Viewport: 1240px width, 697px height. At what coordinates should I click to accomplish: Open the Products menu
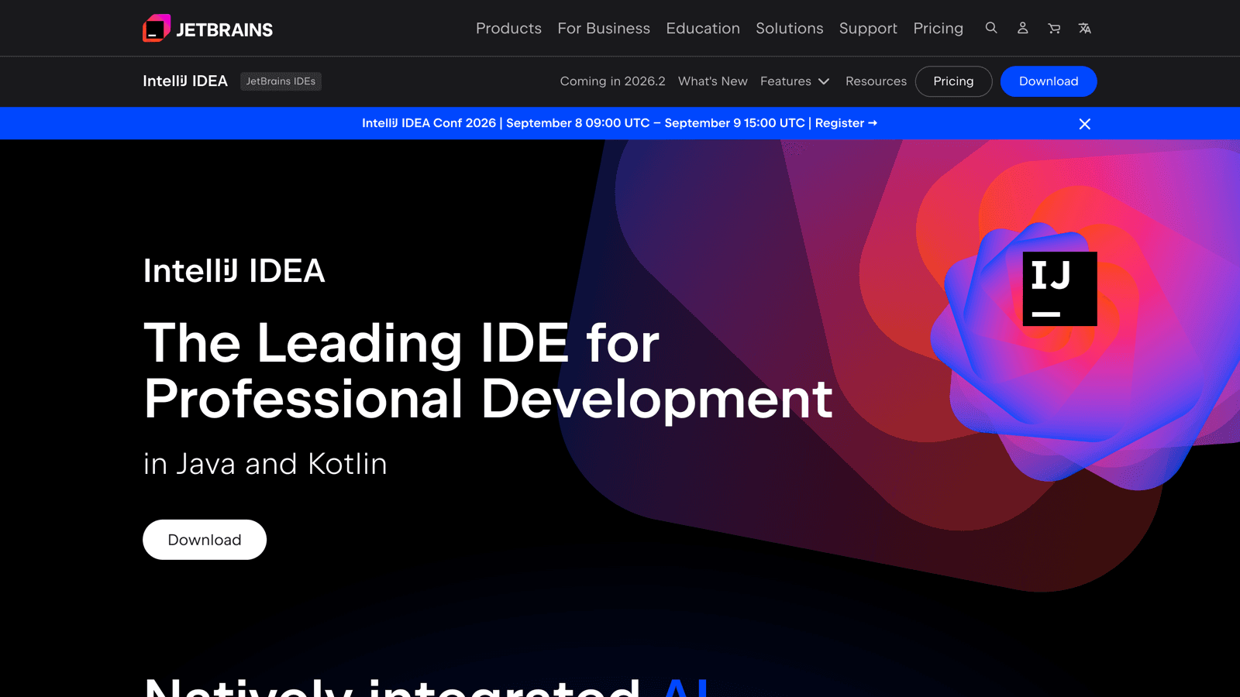click(508, 29)
